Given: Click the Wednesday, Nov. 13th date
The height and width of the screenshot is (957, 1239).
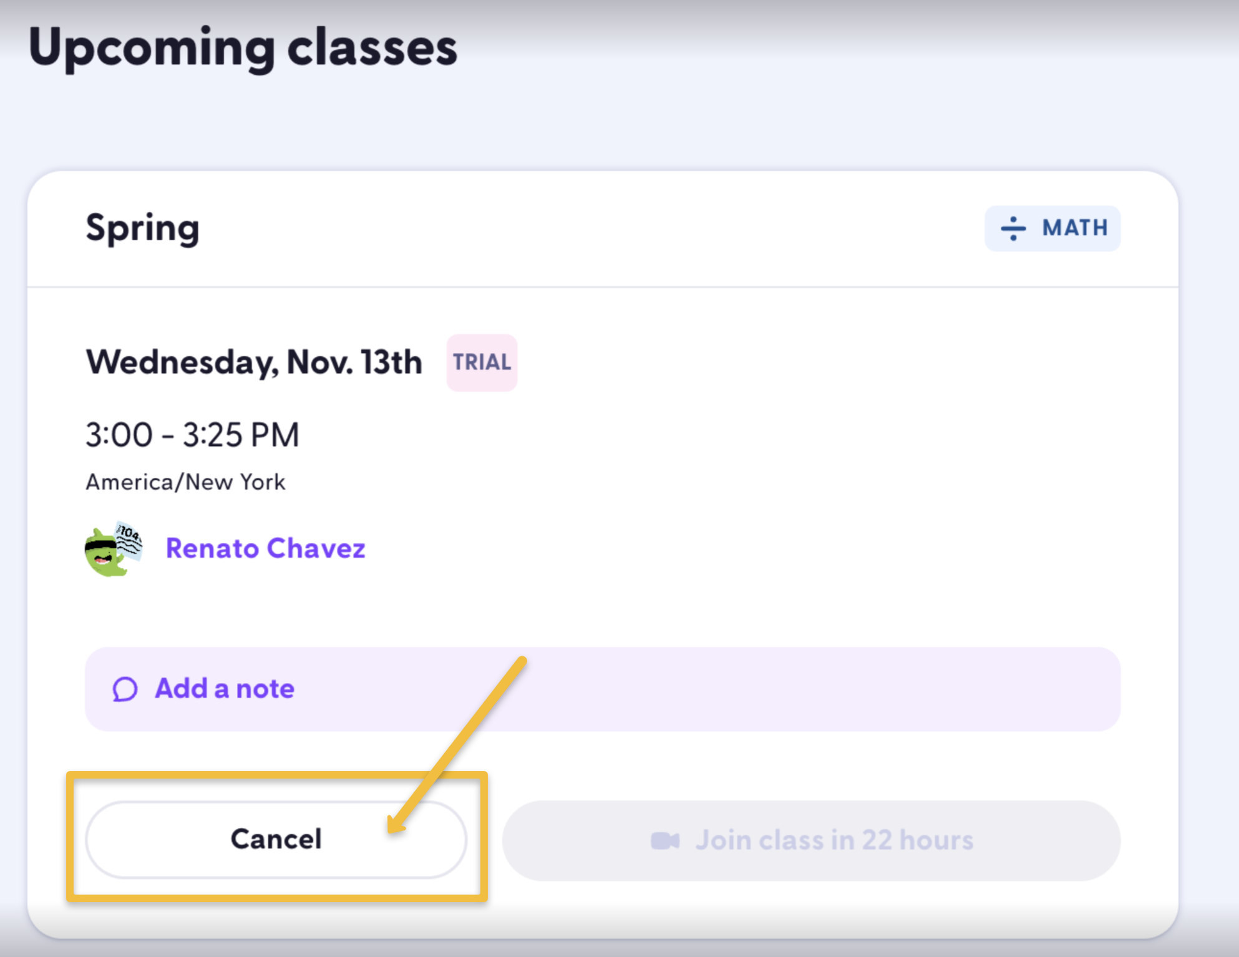Looking at the screenshot, I should point(254,362).
